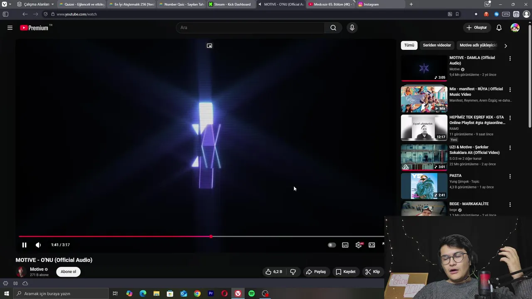This screenshot has width=532, height=299.
Task: Create a clip with the Klip button
Action: point(372,272)
